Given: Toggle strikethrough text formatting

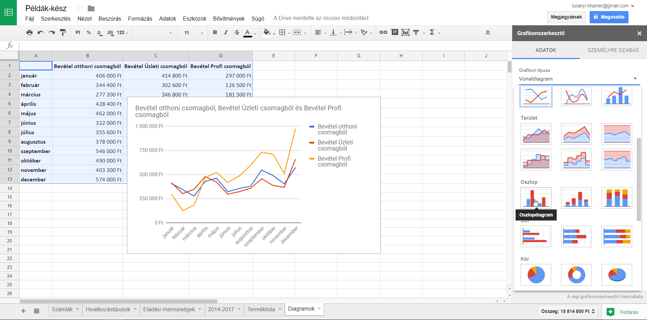Looking at the screenshot, I should coord(237,33).
